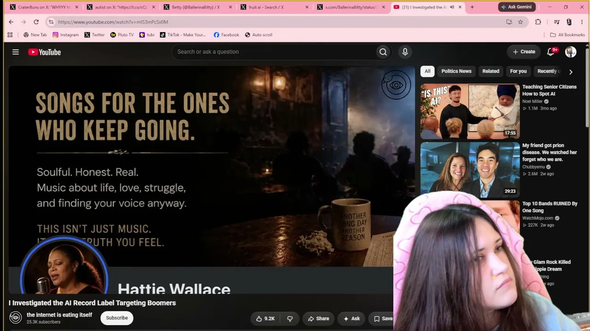
Task: Open the media controls in toolbar
Action: tap(557, 22)
